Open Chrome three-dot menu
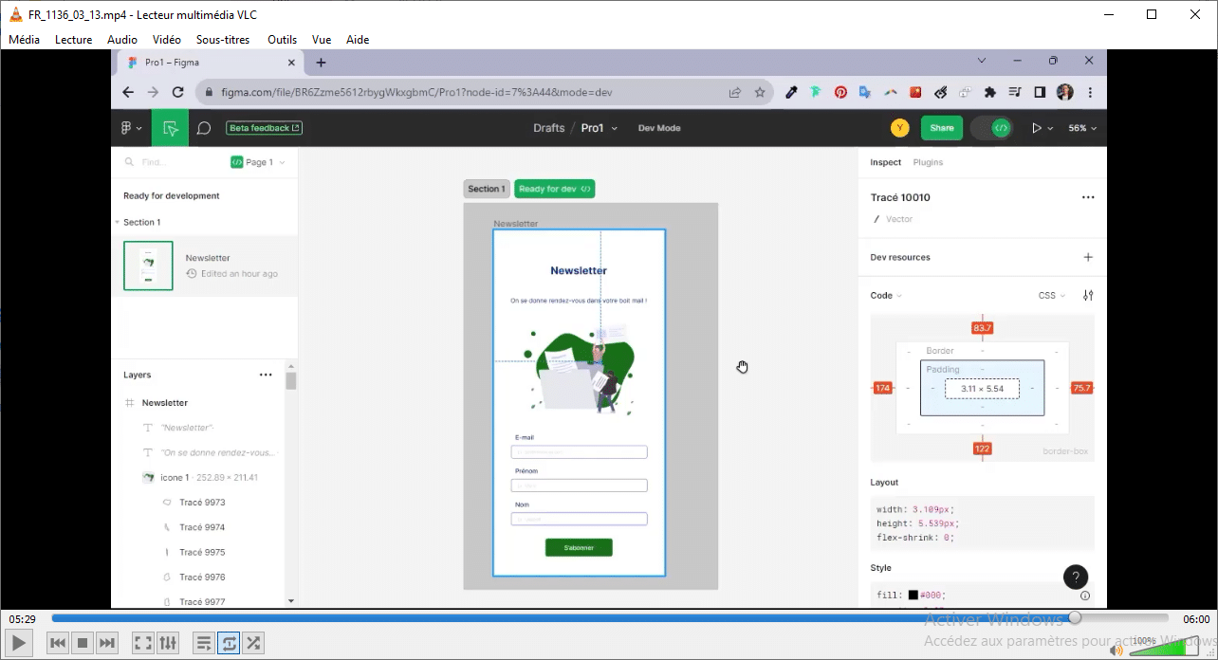 pos(1090,92)
